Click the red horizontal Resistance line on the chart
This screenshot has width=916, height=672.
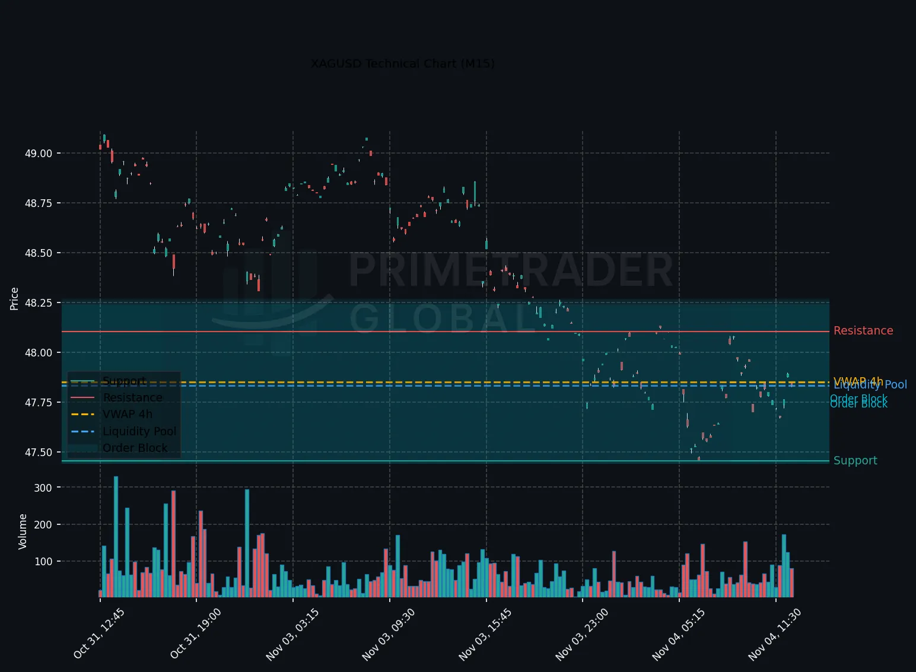[446, 332]
